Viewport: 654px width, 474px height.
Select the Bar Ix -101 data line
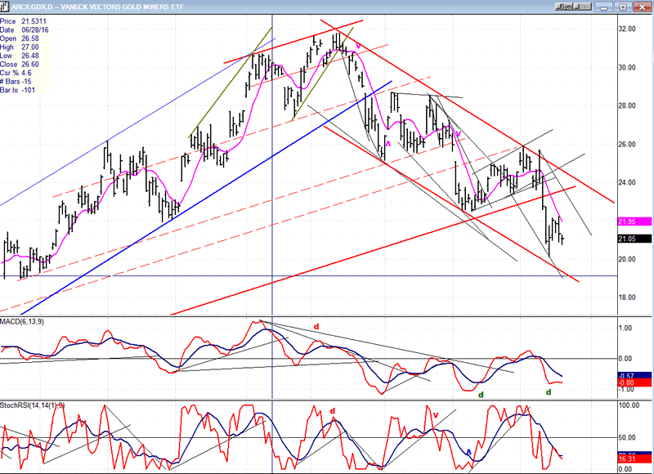coord(17,90)
